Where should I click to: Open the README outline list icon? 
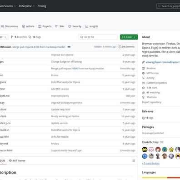click(x=134, y=160)
